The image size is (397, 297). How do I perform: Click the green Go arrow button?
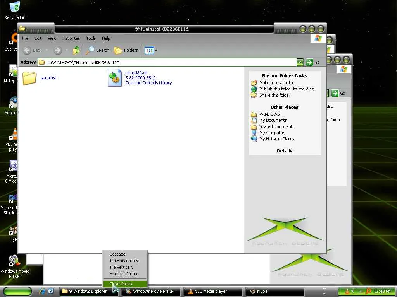[309, 62]
